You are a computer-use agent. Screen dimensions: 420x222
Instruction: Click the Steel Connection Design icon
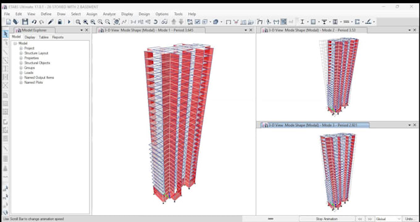point(368,22)
